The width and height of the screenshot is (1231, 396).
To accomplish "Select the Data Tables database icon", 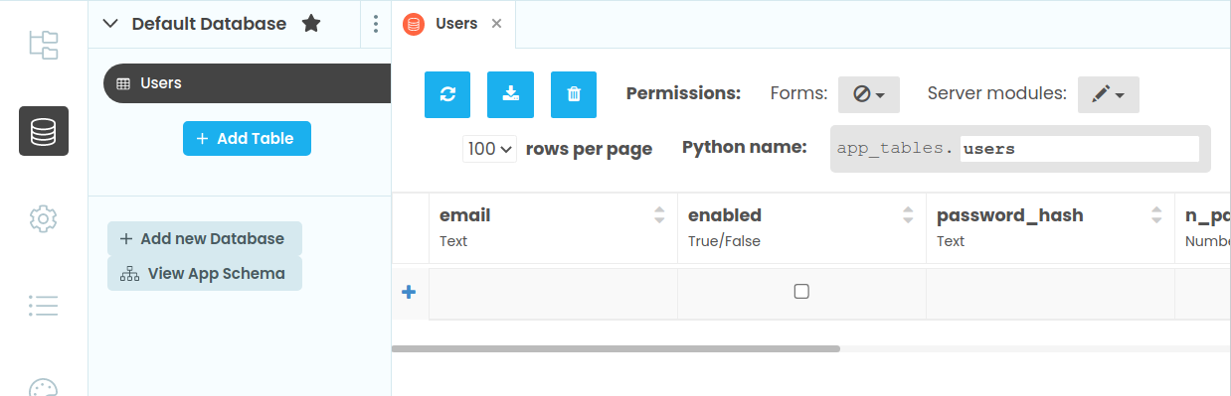I will point(44,131).
